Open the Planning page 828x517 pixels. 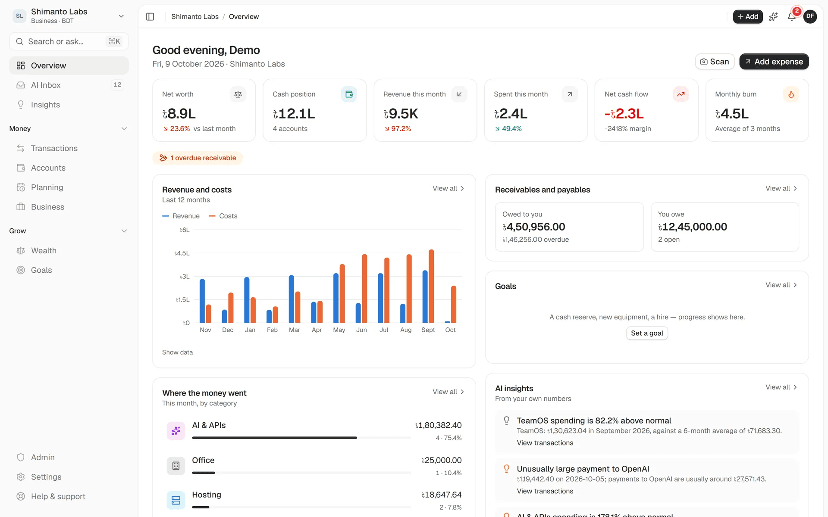click(69, 187)
